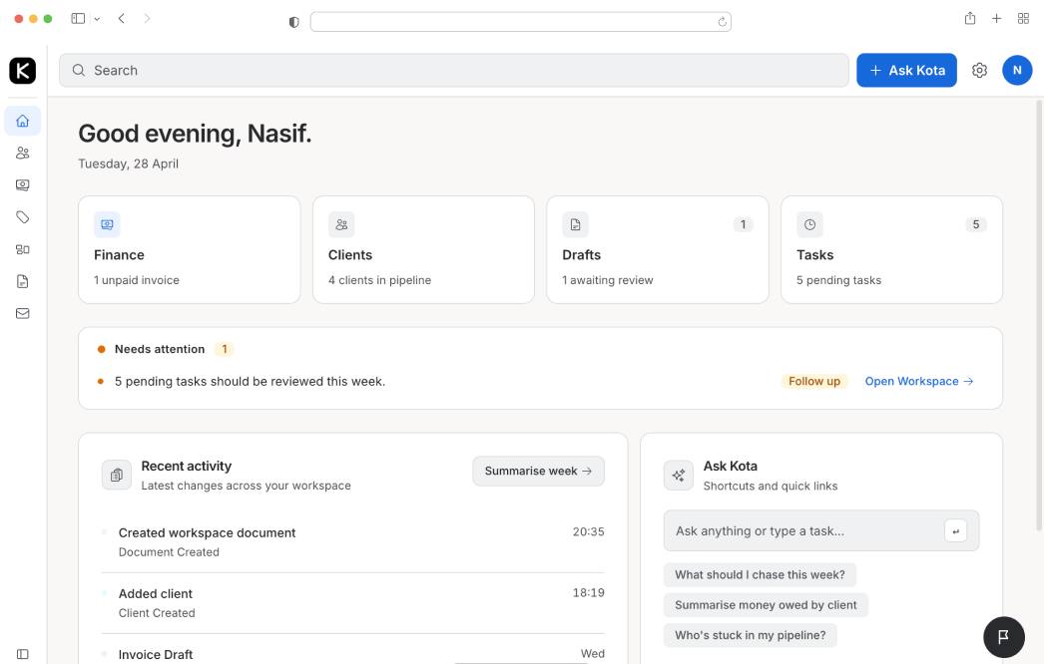The image size is (1044, 664).
Task: Open the Finance icon in sidebar
Action: click(23, 185)
